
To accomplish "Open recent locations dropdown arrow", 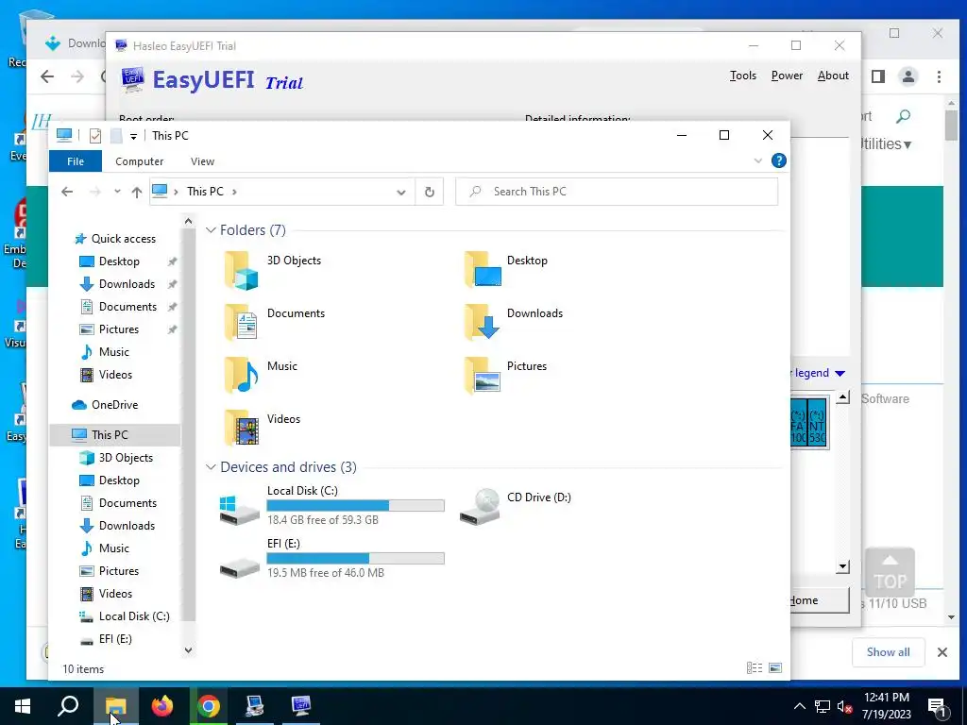I will point(117,192).
